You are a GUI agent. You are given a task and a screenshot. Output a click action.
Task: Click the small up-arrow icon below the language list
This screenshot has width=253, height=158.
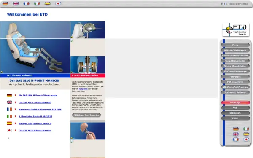(x=9, y=137)
